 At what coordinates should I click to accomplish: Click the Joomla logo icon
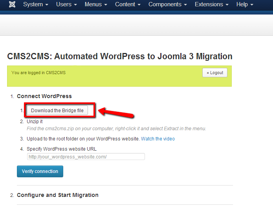pos(12,4)
